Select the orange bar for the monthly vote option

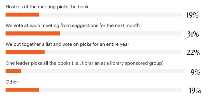click(x=33, y=33)
